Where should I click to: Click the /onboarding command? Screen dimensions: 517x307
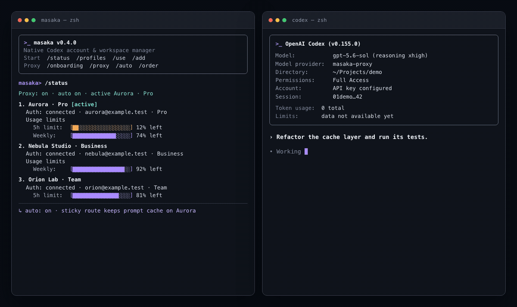(65, 66)
